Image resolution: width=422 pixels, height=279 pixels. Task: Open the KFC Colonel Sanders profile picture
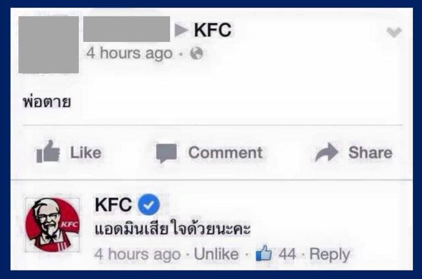pyautogui.click(x=52, y=225)
